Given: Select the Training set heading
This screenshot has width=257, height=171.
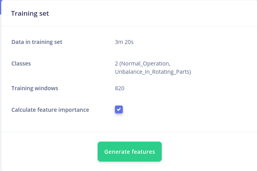Looking at the screenshot, I should (x=30, y=13).
